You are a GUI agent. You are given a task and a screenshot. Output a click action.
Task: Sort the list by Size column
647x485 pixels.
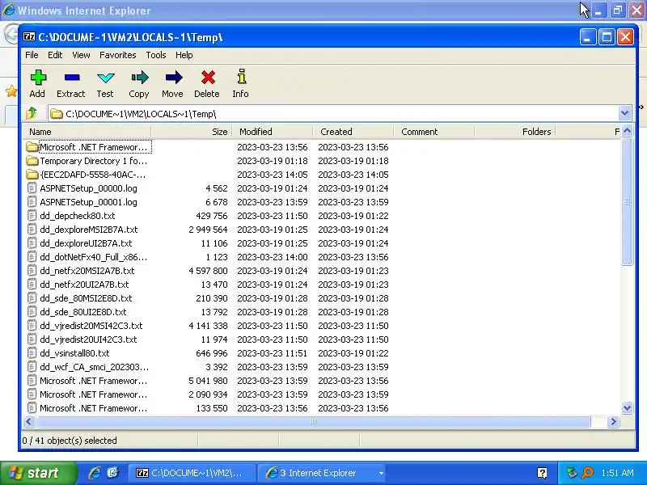(x=192, y=132)
